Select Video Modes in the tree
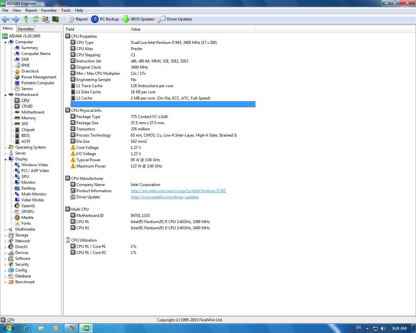The width and height of the screenshot is (416, 333). [32, 200]
